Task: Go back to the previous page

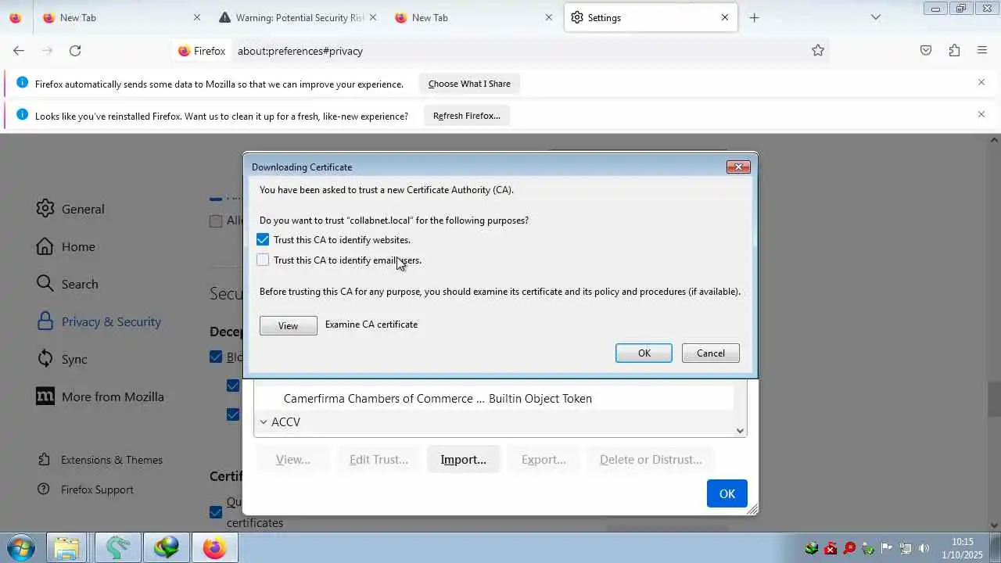Action: (x=19, y=51)
